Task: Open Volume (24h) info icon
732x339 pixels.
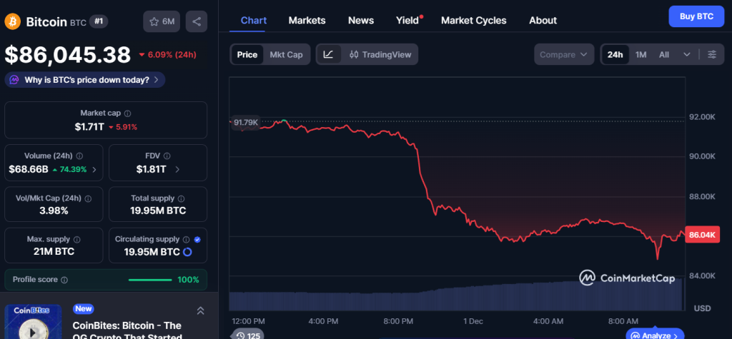Action: tap(80, 156)
